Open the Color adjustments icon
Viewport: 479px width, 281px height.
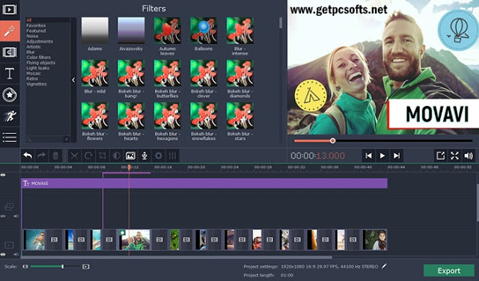[x=117, y=156]
